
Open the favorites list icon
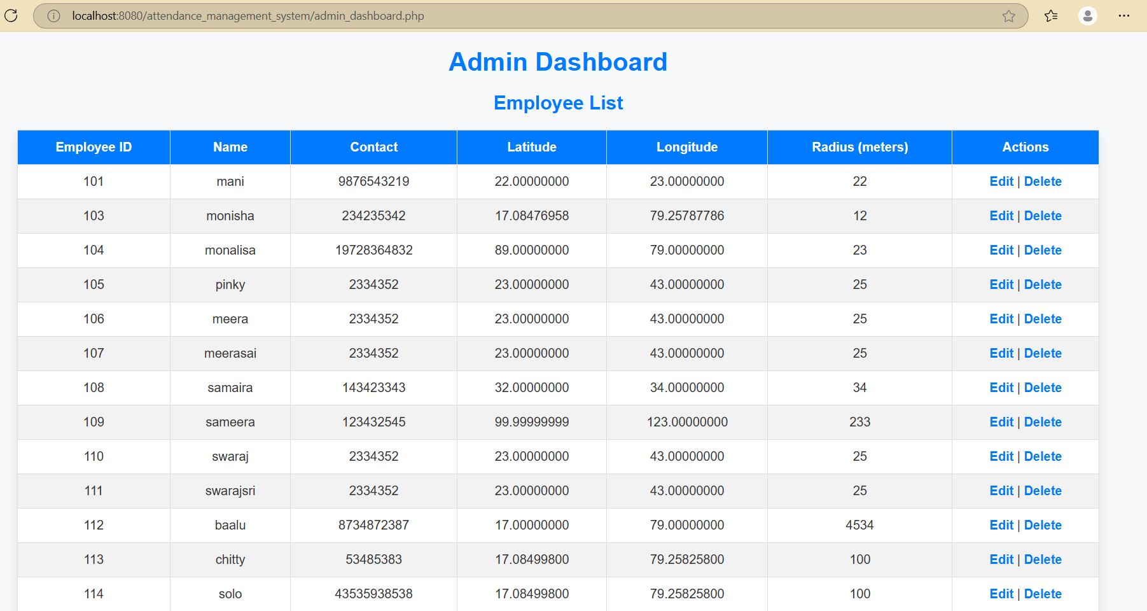(x=1051, y=16)
